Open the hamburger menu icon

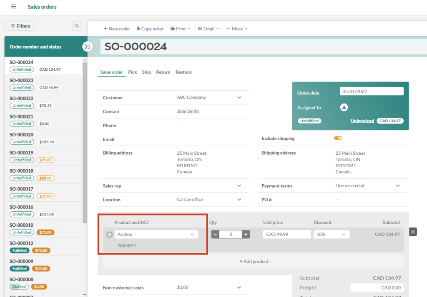tap(14, 7)
